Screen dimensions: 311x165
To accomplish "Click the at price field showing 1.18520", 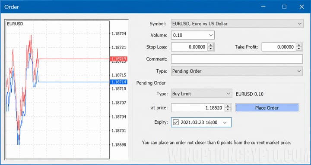I will point(198,108).
